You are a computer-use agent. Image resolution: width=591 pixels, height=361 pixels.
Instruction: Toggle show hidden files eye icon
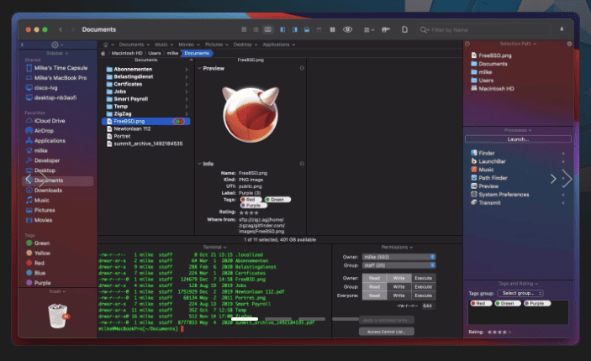pos(347,29)
